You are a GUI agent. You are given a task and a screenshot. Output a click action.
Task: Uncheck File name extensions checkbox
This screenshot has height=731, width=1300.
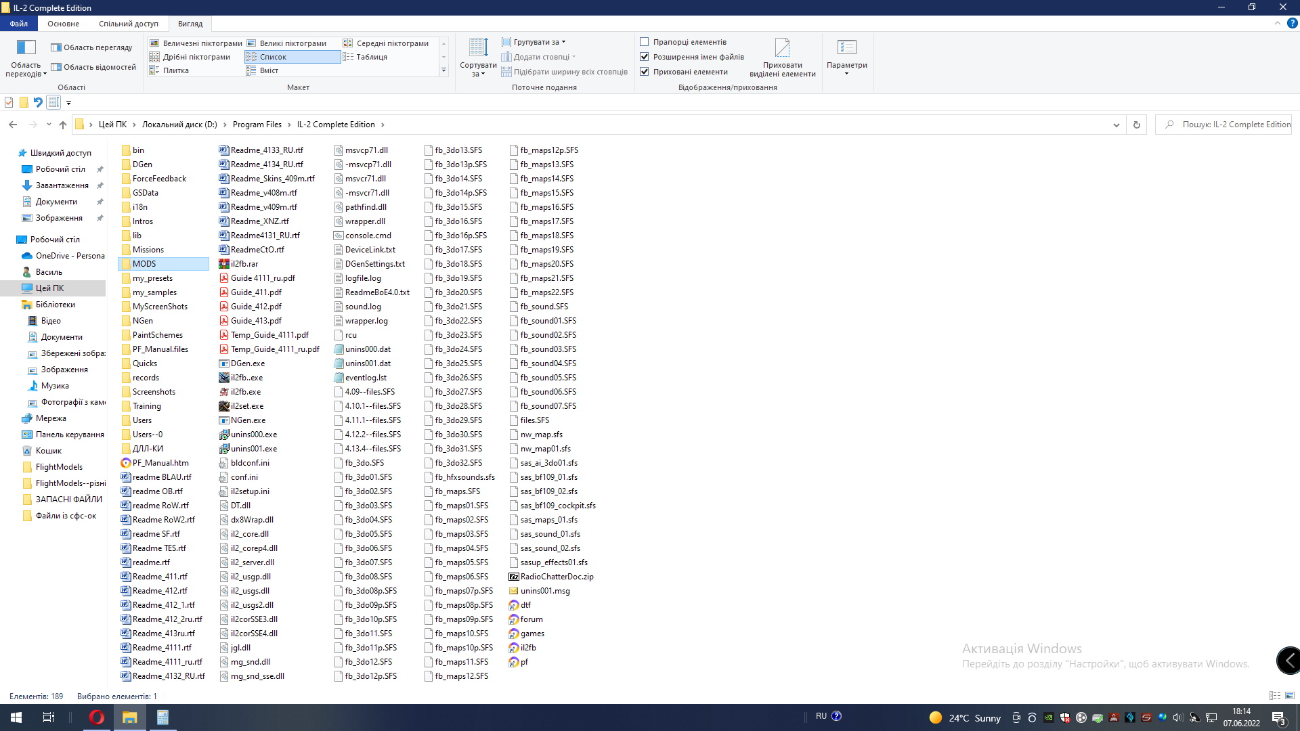pos(645,57)
